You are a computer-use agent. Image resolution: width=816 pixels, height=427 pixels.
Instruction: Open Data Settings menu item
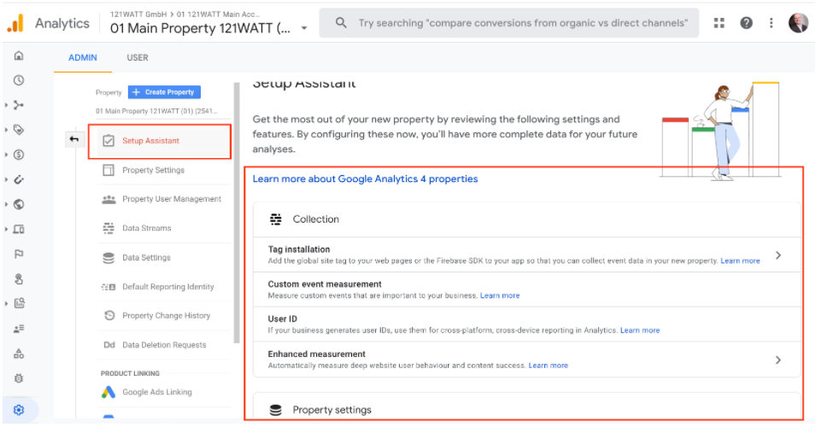164,257
